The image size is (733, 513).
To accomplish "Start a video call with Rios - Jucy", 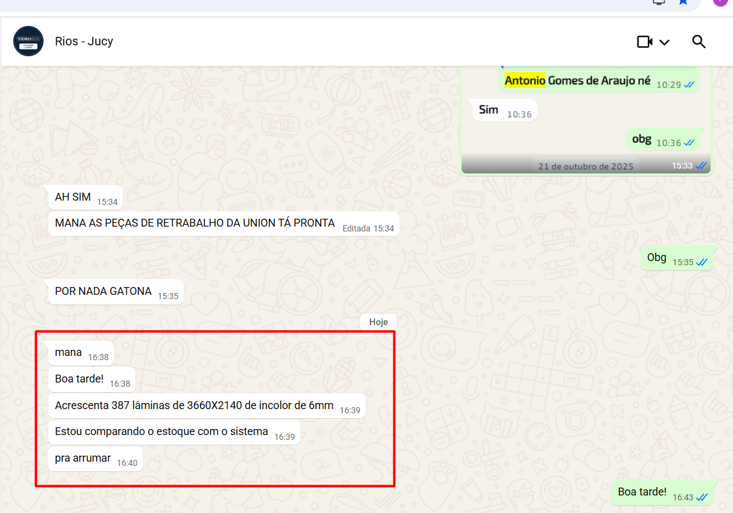I will (x=645, y=42).
